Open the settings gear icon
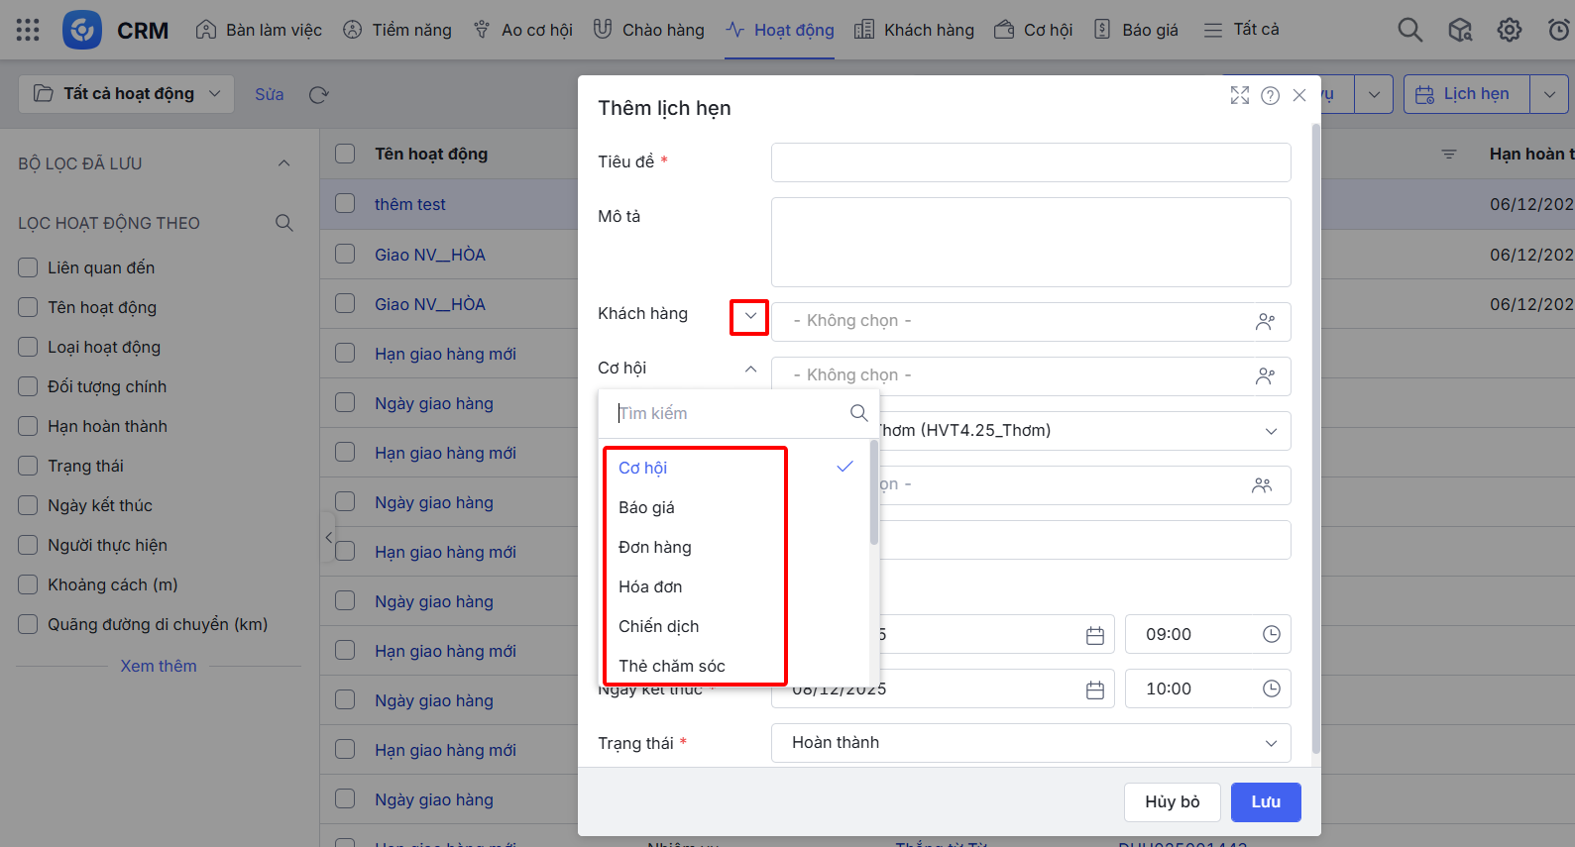 [1509, 30]
